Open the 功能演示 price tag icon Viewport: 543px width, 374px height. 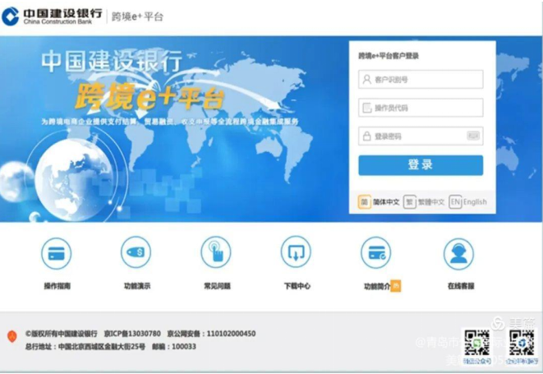[x=136, y=252]
